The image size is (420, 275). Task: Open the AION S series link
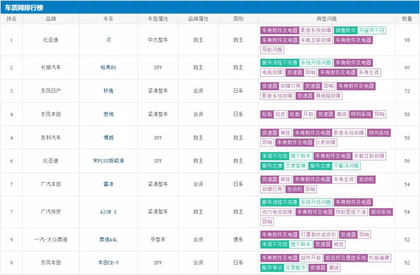(x=108, y=212)
